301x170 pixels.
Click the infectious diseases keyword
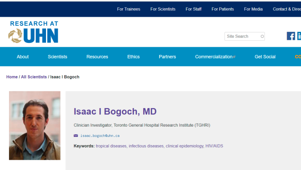[146, 146]
